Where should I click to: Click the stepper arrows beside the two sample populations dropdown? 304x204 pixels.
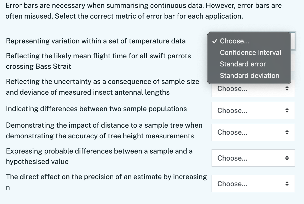pos(288,110)
